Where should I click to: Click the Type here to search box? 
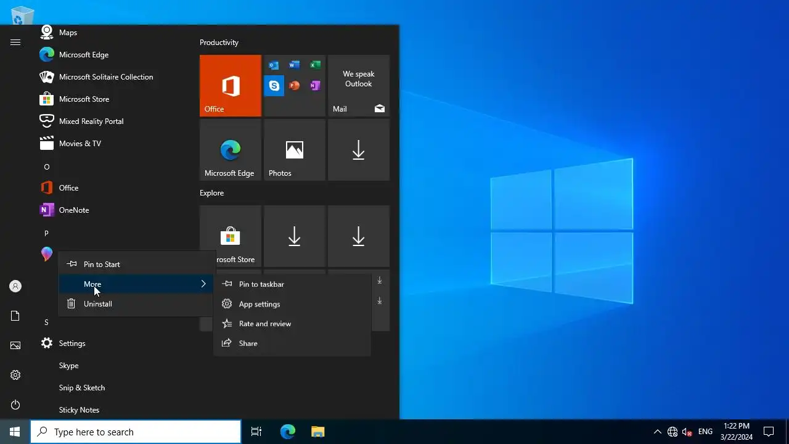pos(136,432)
